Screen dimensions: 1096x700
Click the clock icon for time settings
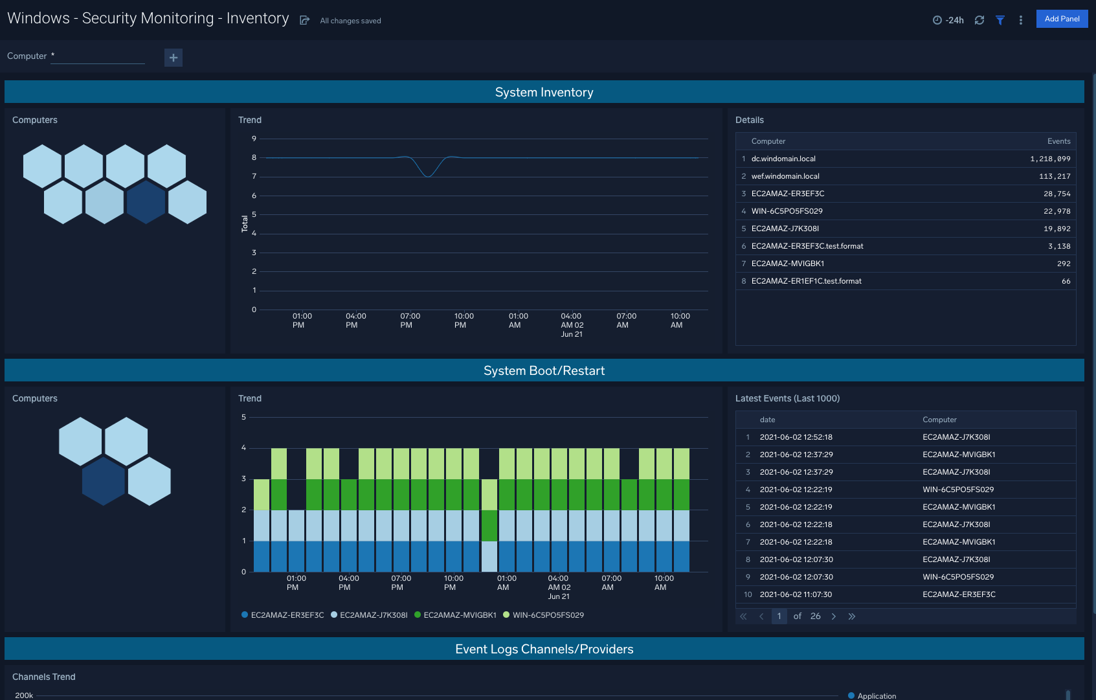coord(937,20)
